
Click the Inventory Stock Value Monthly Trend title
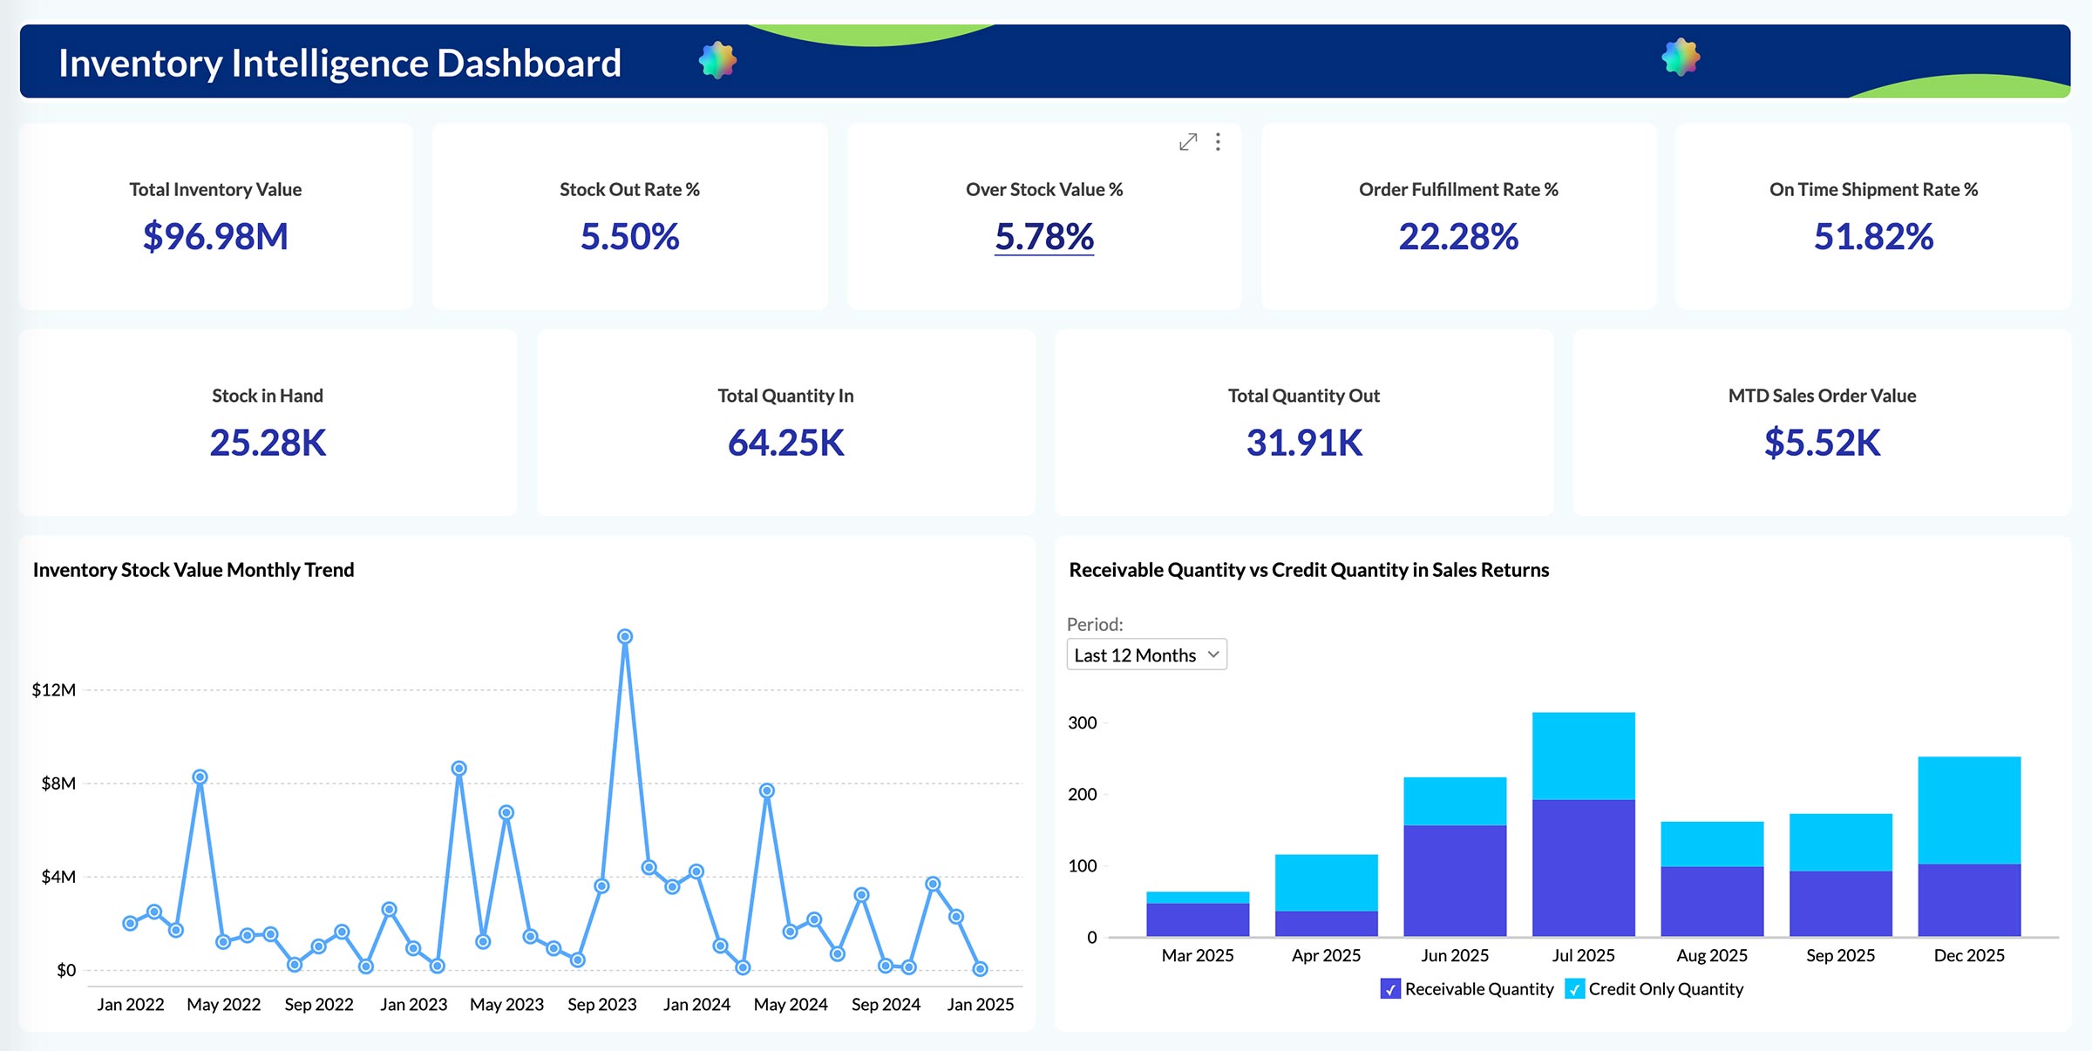coord(194,570)
